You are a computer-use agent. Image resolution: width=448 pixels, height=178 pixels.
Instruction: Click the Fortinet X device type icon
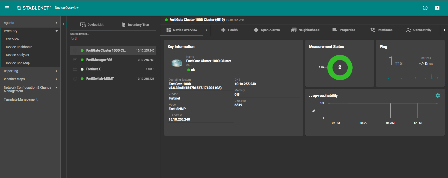click(x=75, y=69)
